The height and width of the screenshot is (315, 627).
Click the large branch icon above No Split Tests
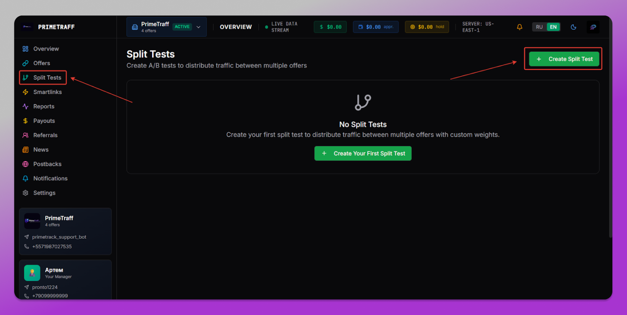click(363, 102)
